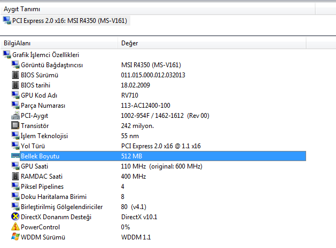This screenshot has height=248, width=336.
Task: Sort by the Değer column header
Action: point(212,43)
